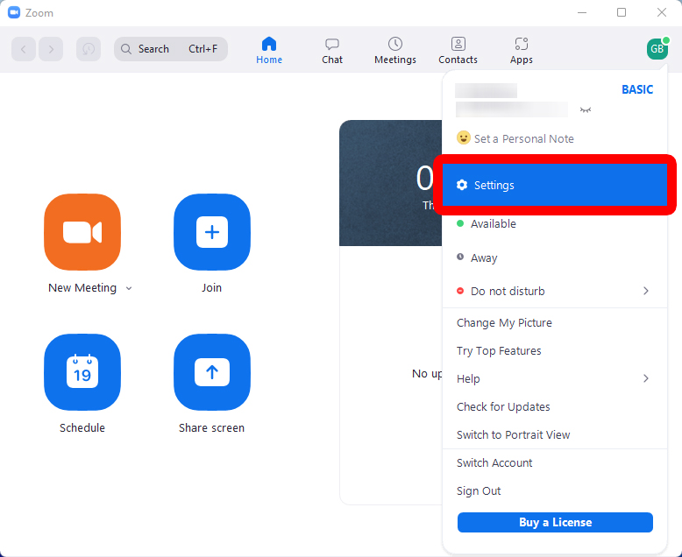Viewport: 682px width, 557px height.
Task: Open the Chat tab
Action: pos(332,50)
